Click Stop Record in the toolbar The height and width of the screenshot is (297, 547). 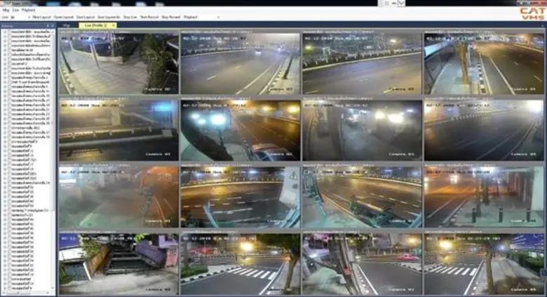(170, 17)
